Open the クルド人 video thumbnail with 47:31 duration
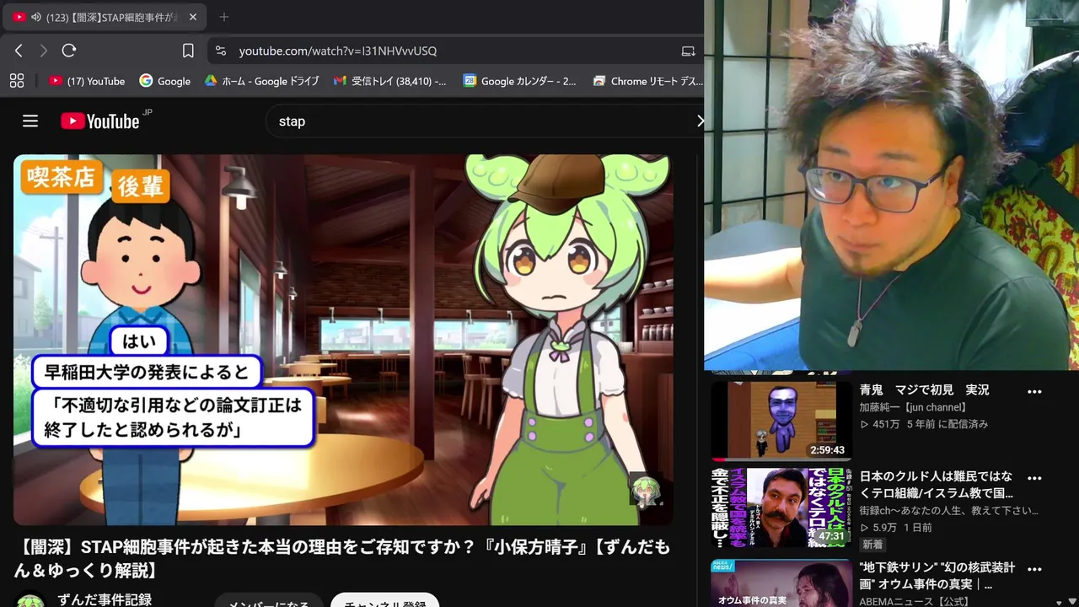 pyautogui.click(x=781, y=508)
